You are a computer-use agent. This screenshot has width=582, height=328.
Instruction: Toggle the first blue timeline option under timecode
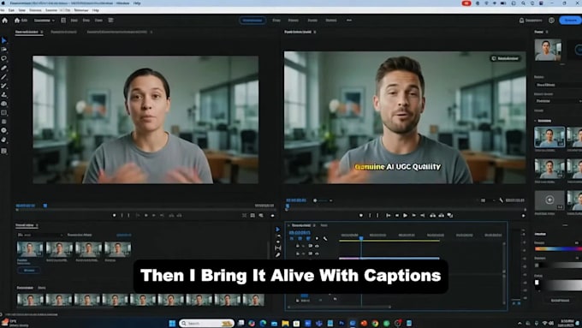pos(292,238)
